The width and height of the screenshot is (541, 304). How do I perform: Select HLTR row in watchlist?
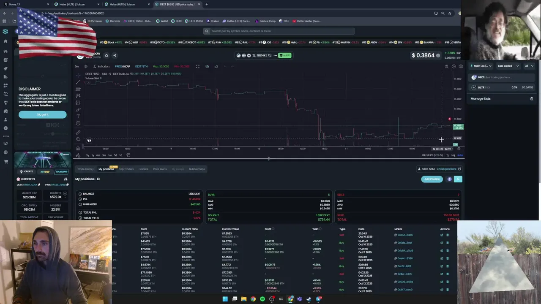click(502, 87)
